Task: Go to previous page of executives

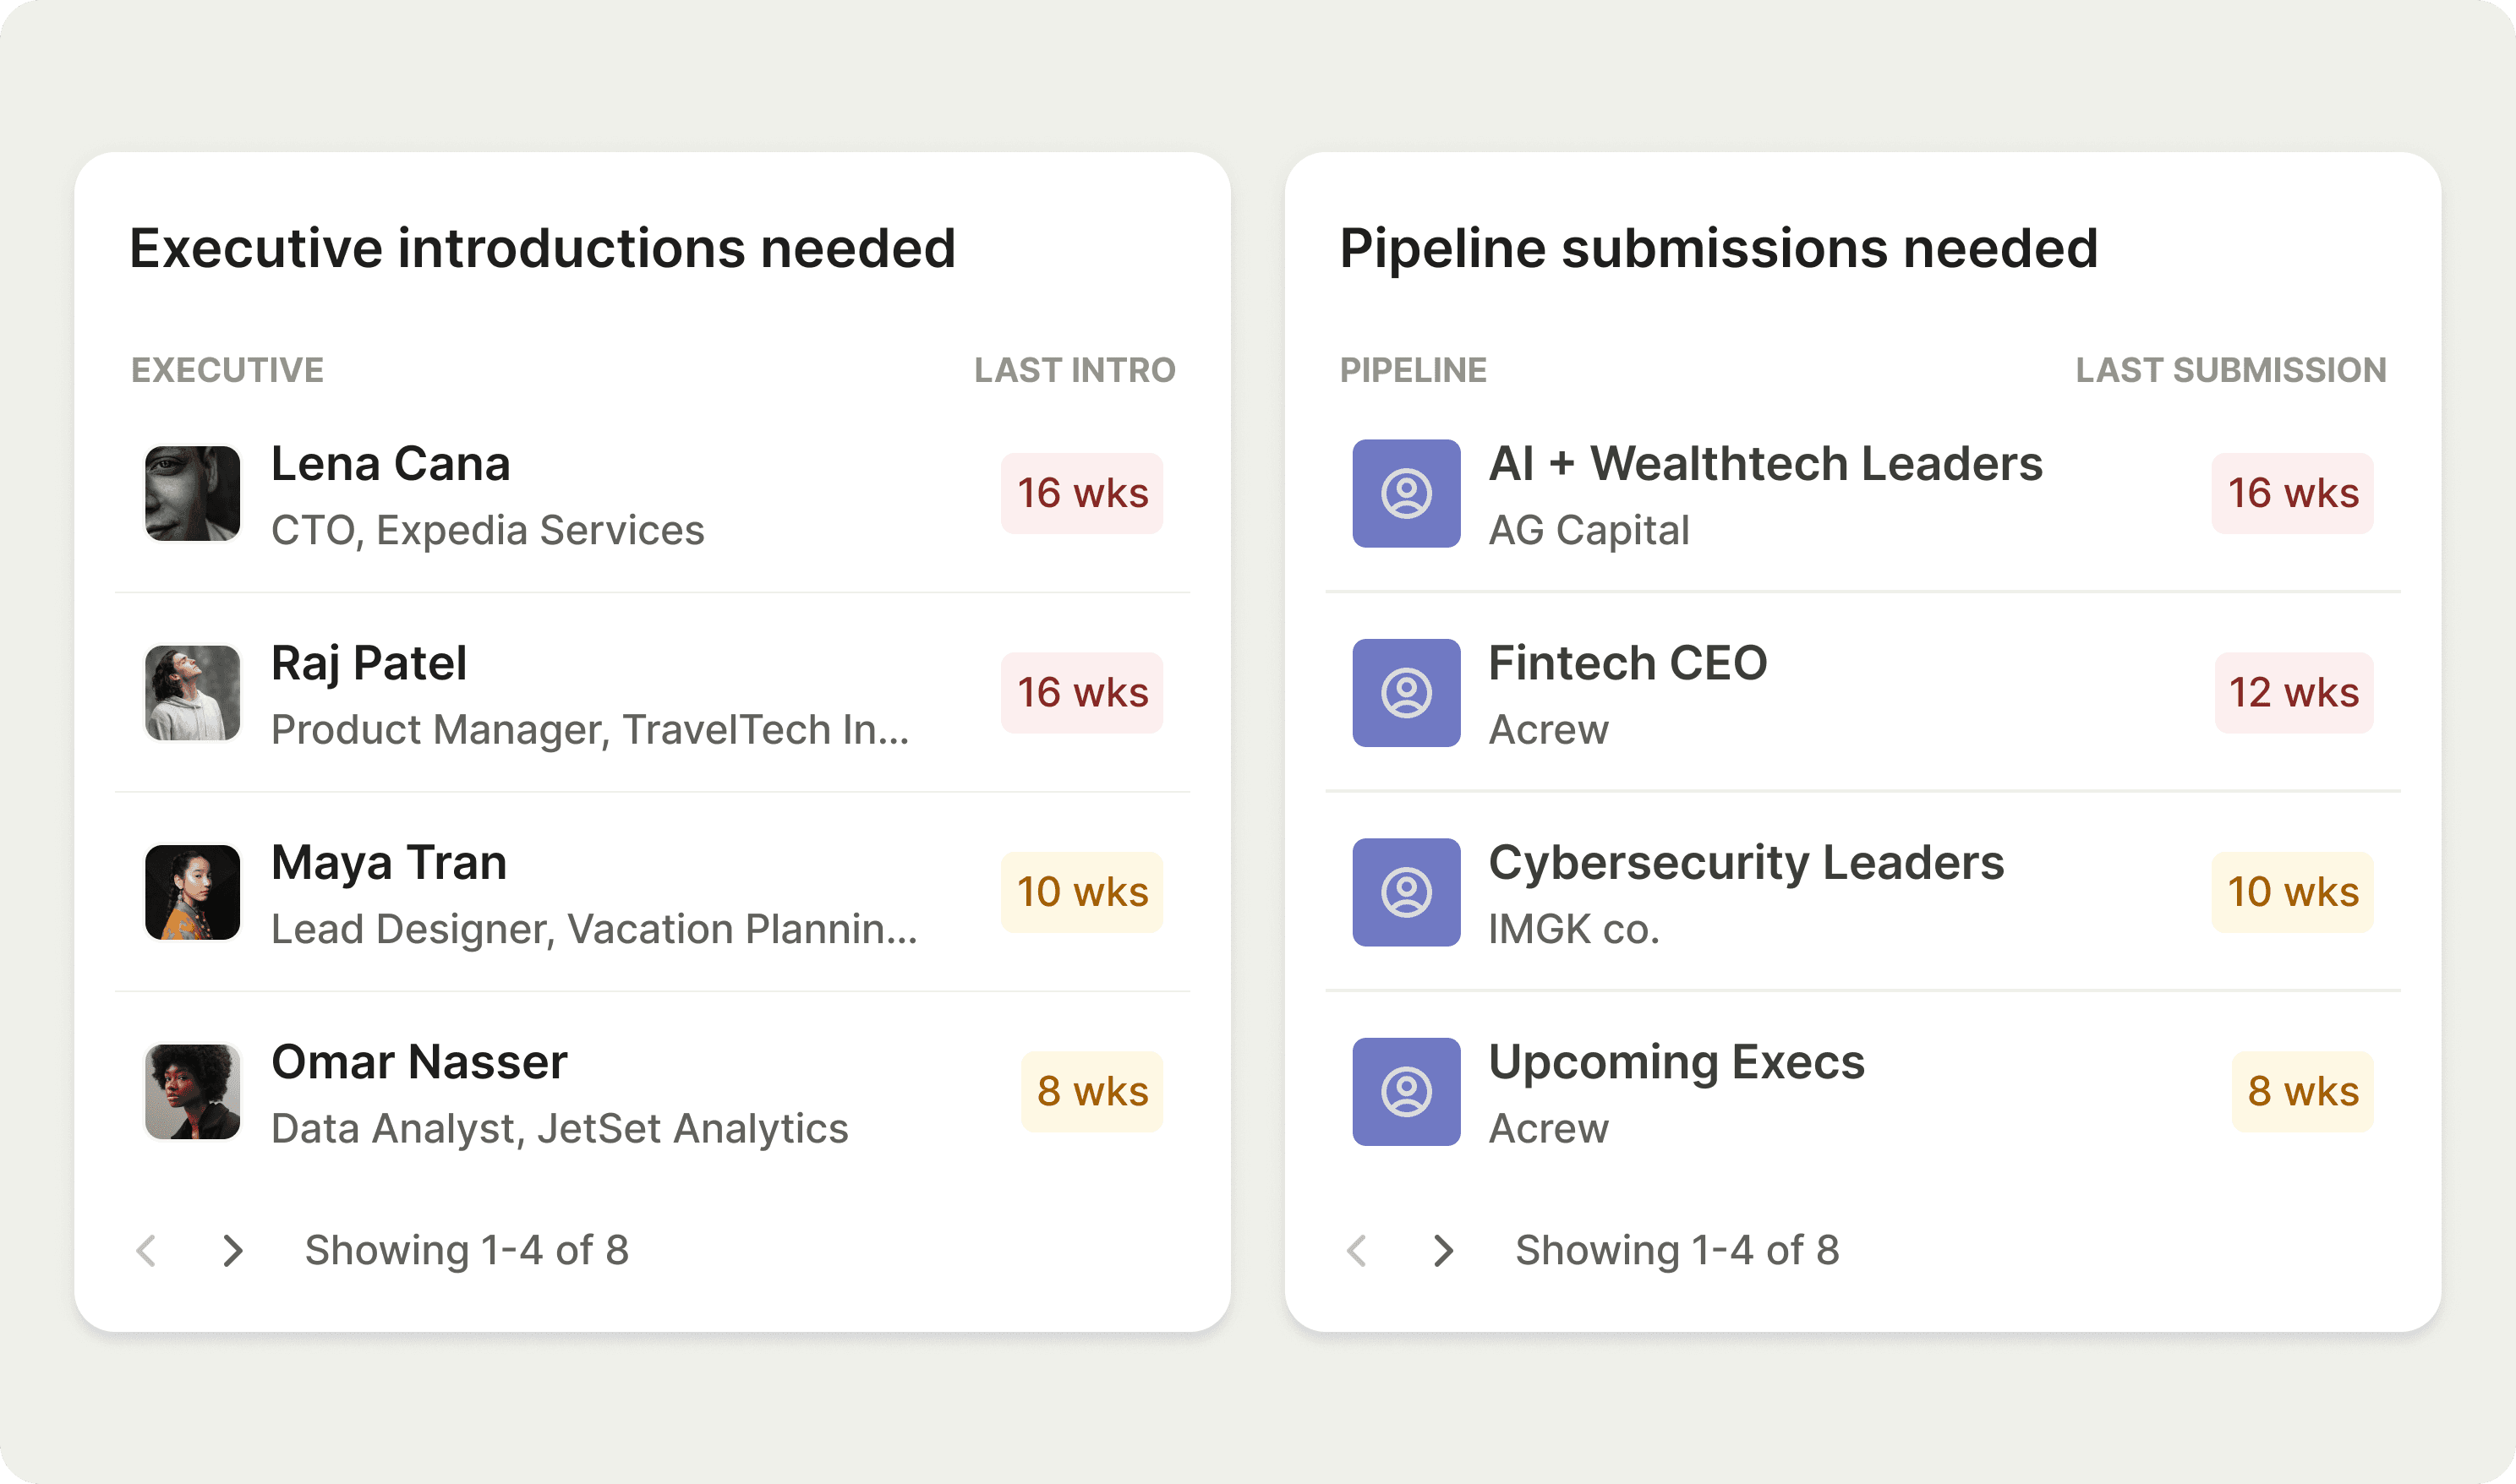Action: point(146,1250)
